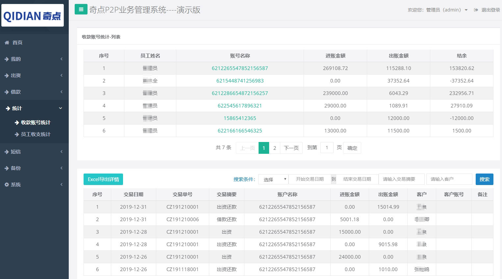This screenshot has width=502, height=279.
Task: Click the 借款 sidebar icon
Action: pyautogui.click(x=6, y=92)
